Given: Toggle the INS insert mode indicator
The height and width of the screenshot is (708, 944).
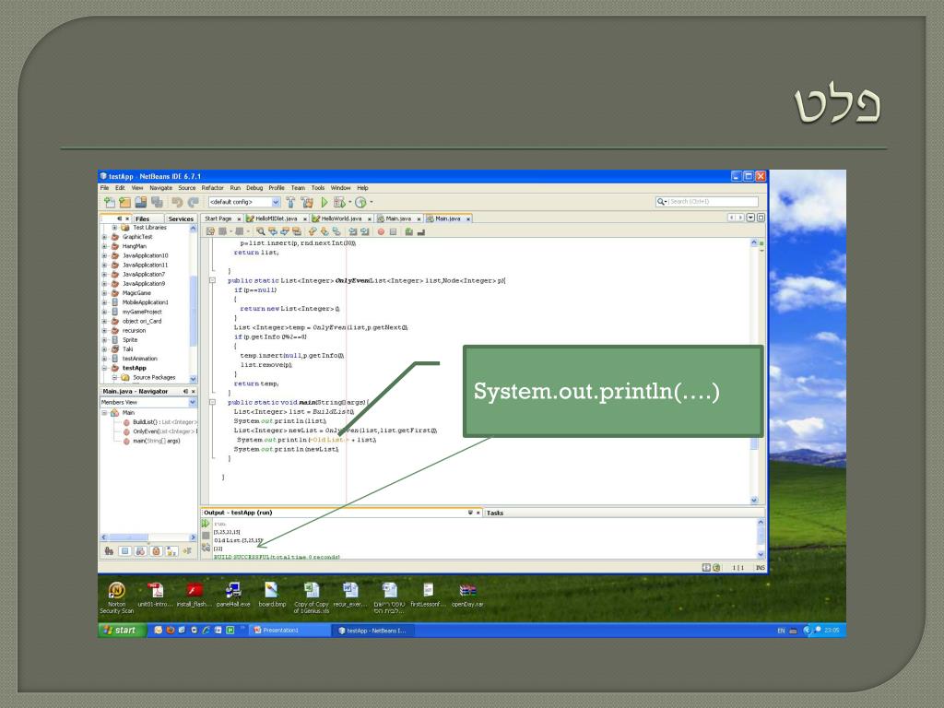Looking at the screenshot, I should 760,568.
